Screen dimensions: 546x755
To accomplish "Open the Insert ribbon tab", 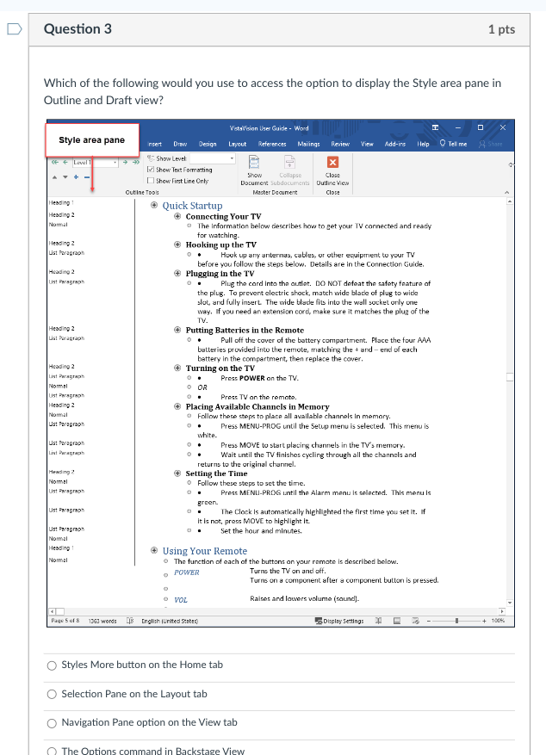I will click(x=154, y=144).
